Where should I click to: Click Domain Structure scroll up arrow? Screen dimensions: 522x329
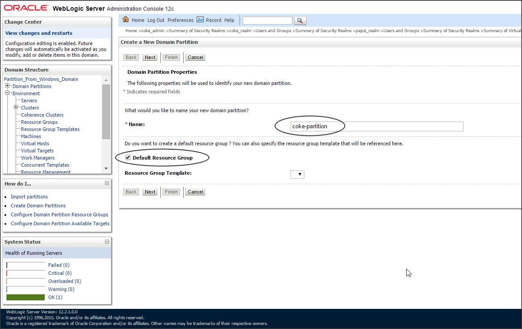[x=106, y=80]
